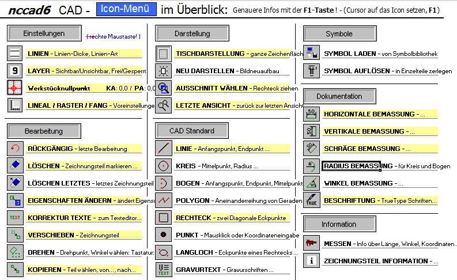Select the Linie line drawing icon
The image size is (457, 280).
(164, 149)
